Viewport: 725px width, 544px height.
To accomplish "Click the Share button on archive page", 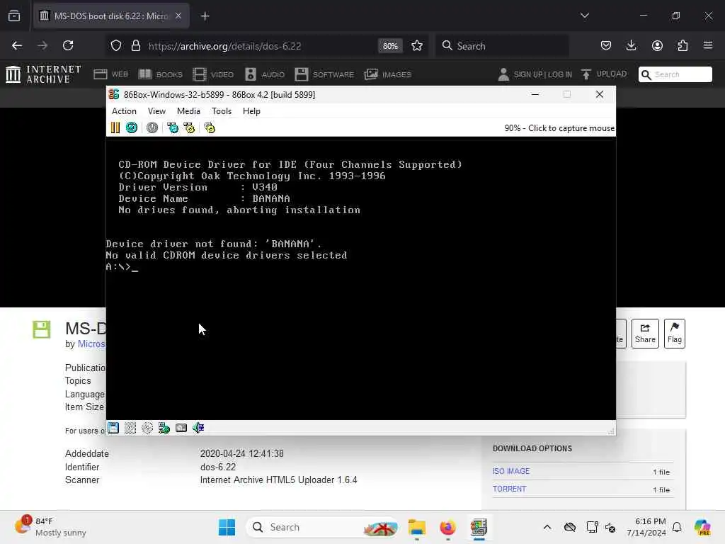I will [645, 334].
